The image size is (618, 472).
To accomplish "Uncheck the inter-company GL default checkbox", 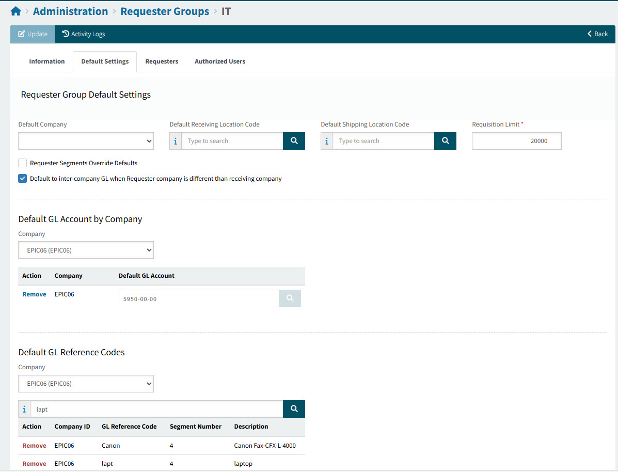I will pyautogui.click(x=23, y=179).
